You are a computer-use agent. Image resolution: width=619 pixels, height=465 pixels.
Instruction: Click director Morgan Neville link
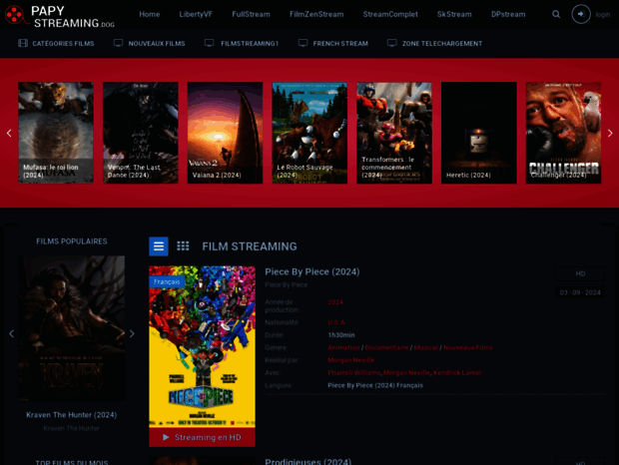[351, 360]
